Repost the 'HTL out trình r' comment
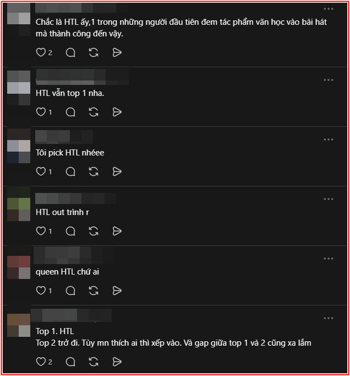The image size is (350, 376). coord(94,231)
